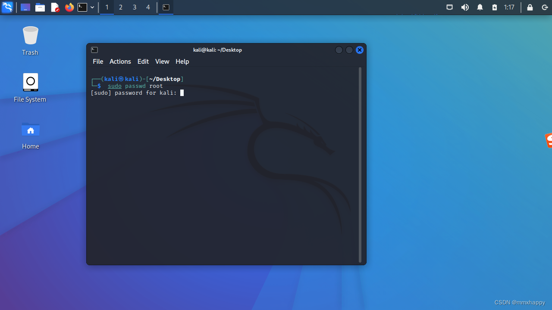The height and width of the screenshot is (310, 552).
Task: Click the orange icon at right screen edge
Action: pyautogui.click(x=549, y=140)
